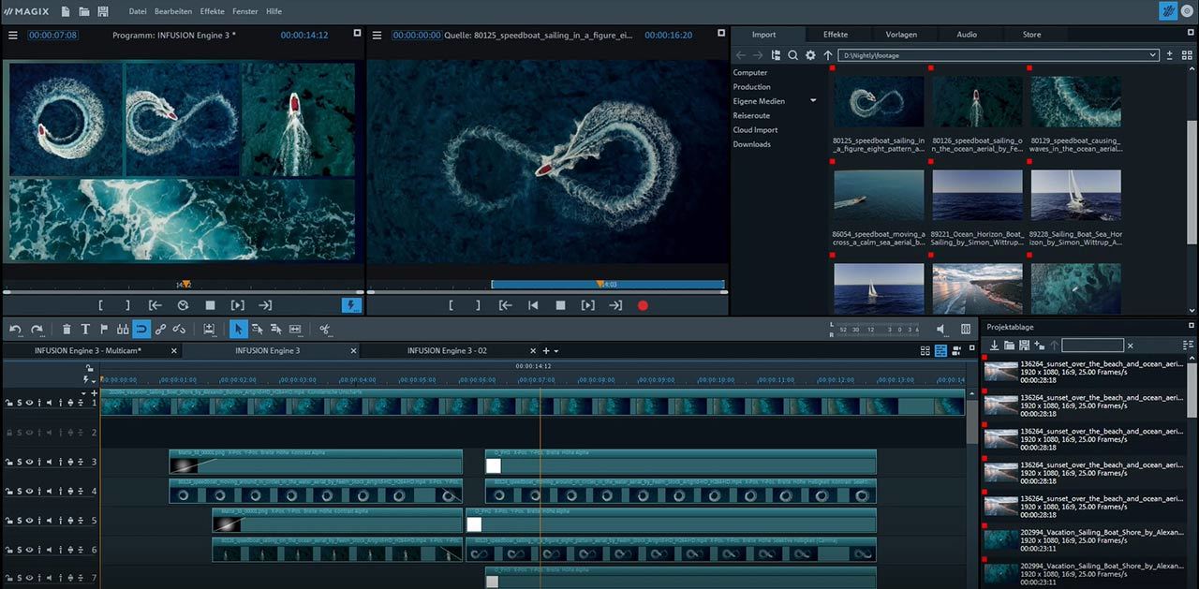
Task: Switch to the Vorlagen tab
Action: (901, 35)
